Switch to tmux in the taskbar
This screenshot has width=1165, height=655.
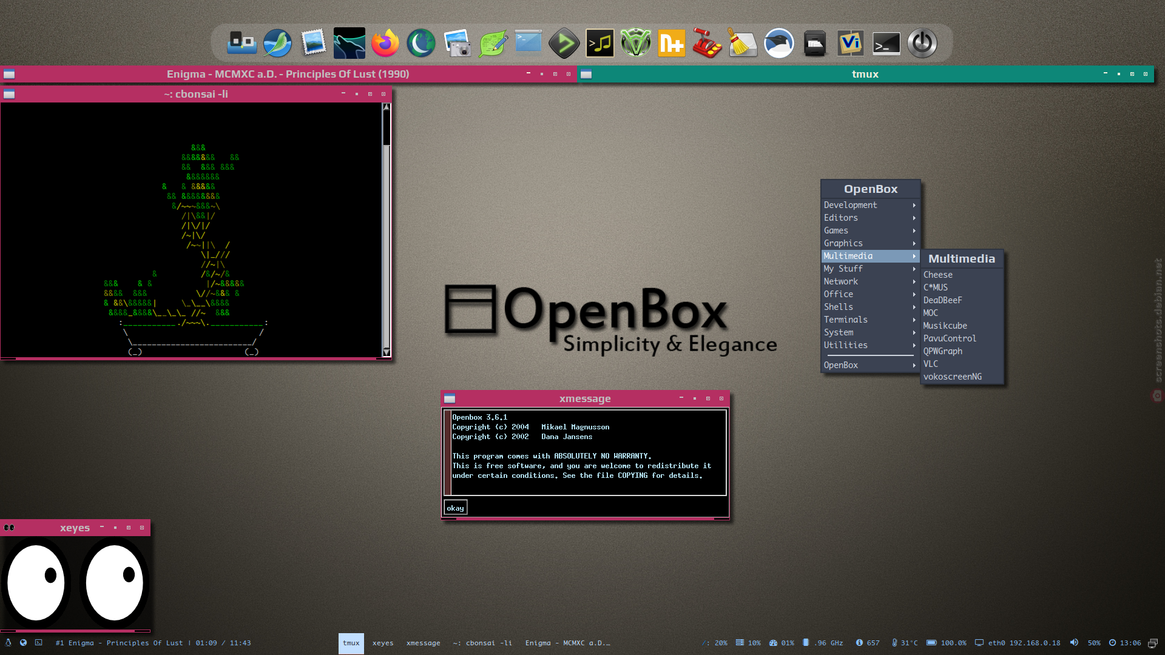[x=351, y=643]
